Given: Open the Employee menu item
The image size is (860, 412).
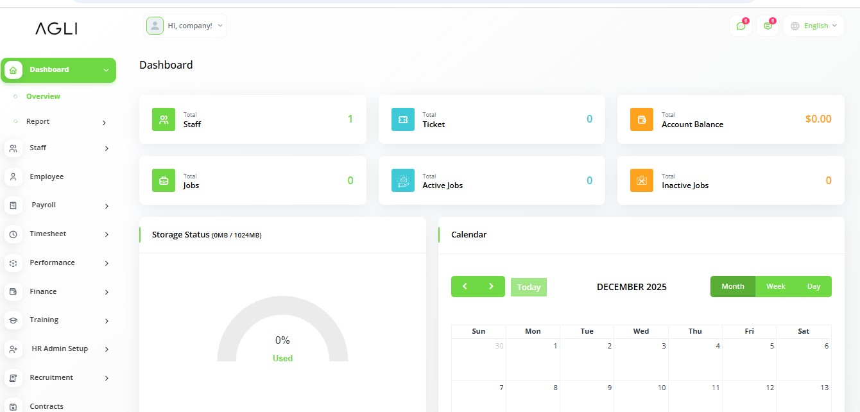Looking at the screenshot, I should pos(46,176).
